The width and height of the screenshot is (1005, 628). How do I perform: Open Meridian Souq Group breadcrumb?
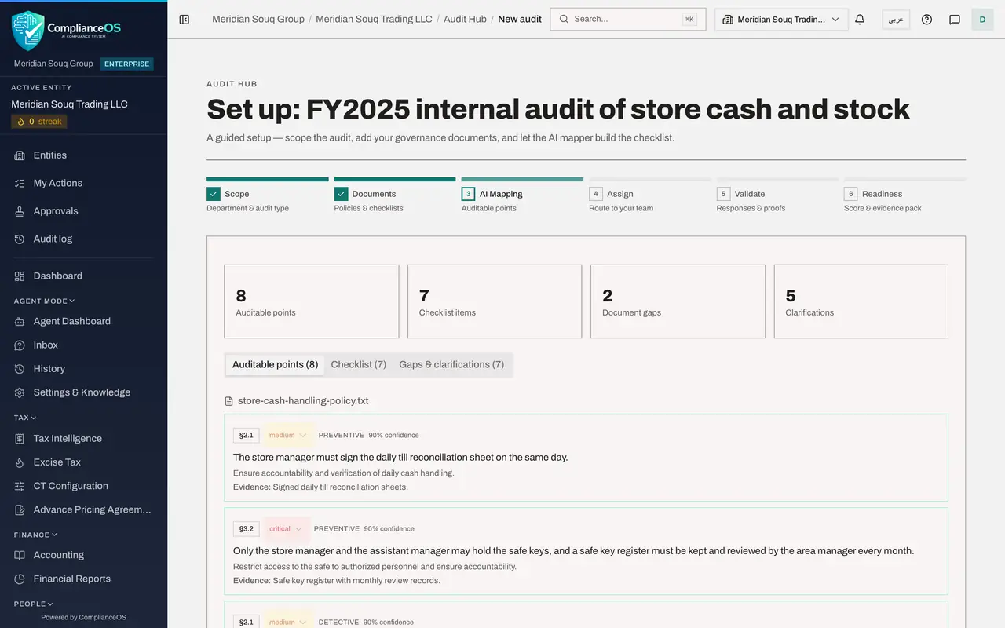tap(258, 19)
